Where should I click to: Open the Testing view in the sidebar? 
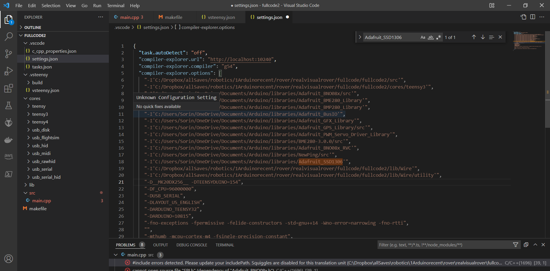(x=9, y=105)
